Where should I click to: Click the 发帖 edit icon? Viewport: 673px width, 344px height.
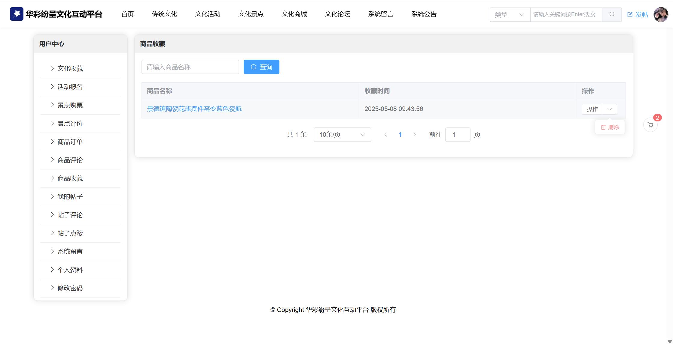click(630, 14)
